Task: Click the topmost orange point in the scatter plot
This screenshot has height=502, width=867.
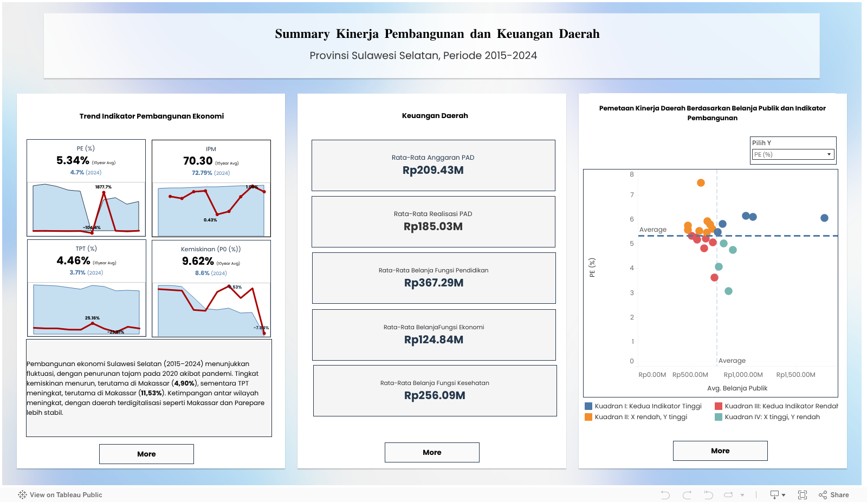Action: 701,182
